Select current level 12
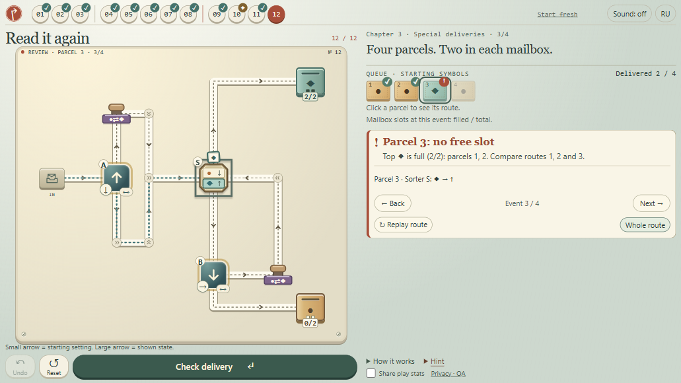Image resolution: width=681 pixels, height=383 pixels. tap(276, 15)
